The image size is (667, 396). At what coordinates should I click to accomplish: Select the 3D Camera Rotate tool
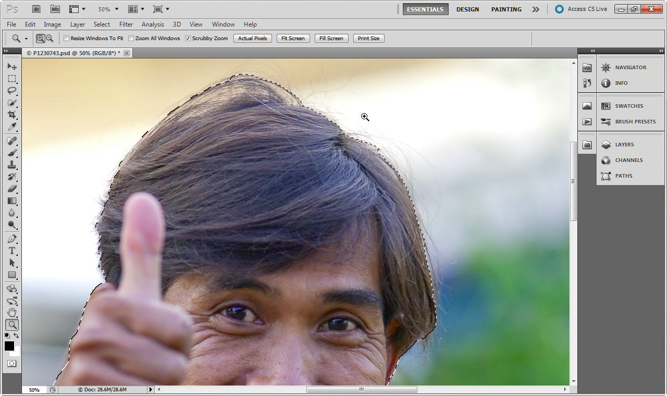12,301
